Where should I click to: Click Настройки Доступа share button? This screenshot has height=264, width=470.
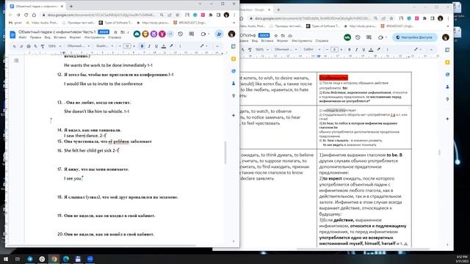(415, 37)
